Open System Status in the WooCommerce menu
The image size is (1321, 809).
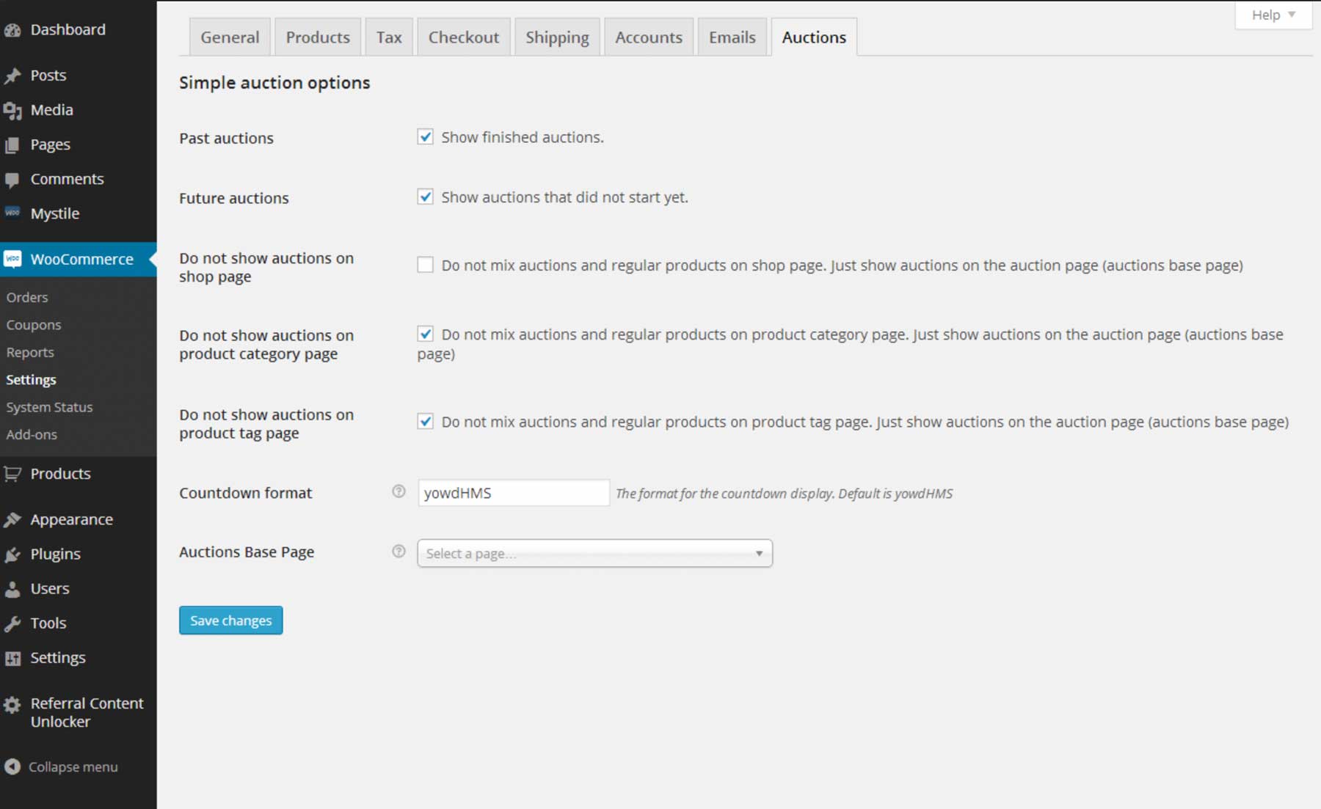coord(48,407)
